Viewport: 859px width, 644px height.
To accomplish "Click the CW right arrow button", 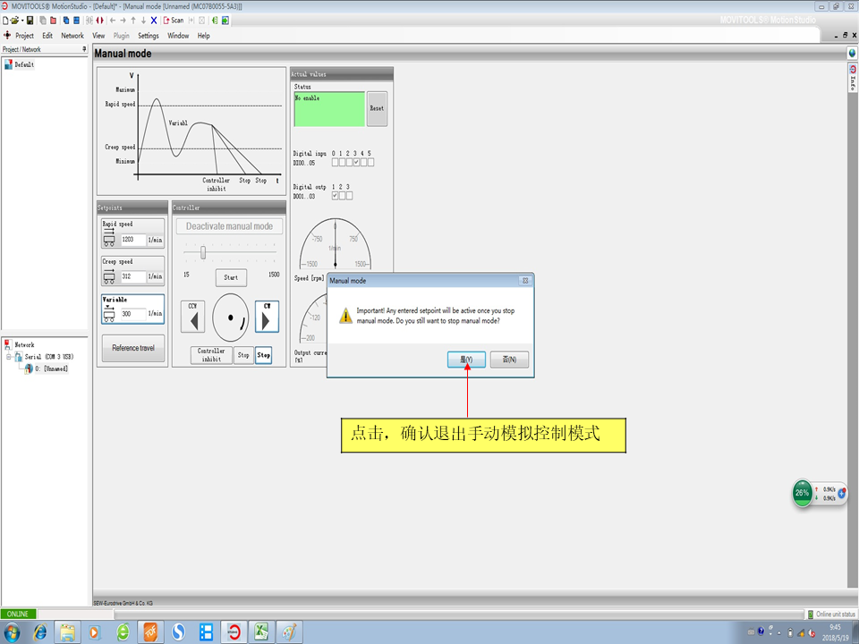I will [264, 318].
